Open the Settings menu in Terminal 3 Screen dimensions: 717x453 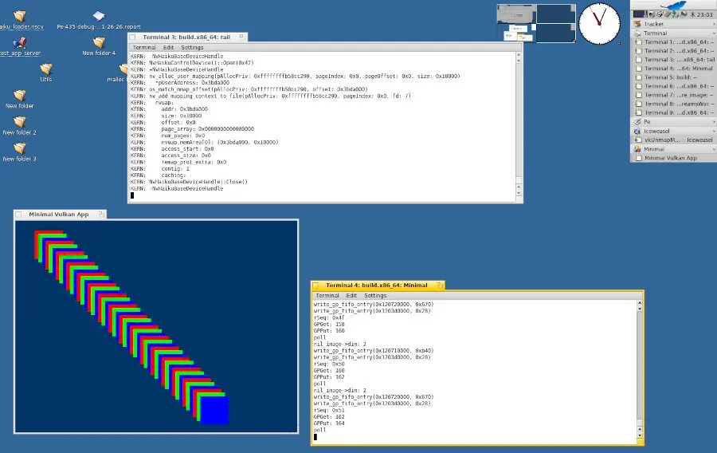pyautogui.click(x=192, y=48)
